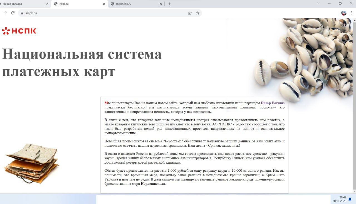Click the red НСПК logo
Image resolution: width=356 pixels, height=204 pixels.
(x=19, y=31)
